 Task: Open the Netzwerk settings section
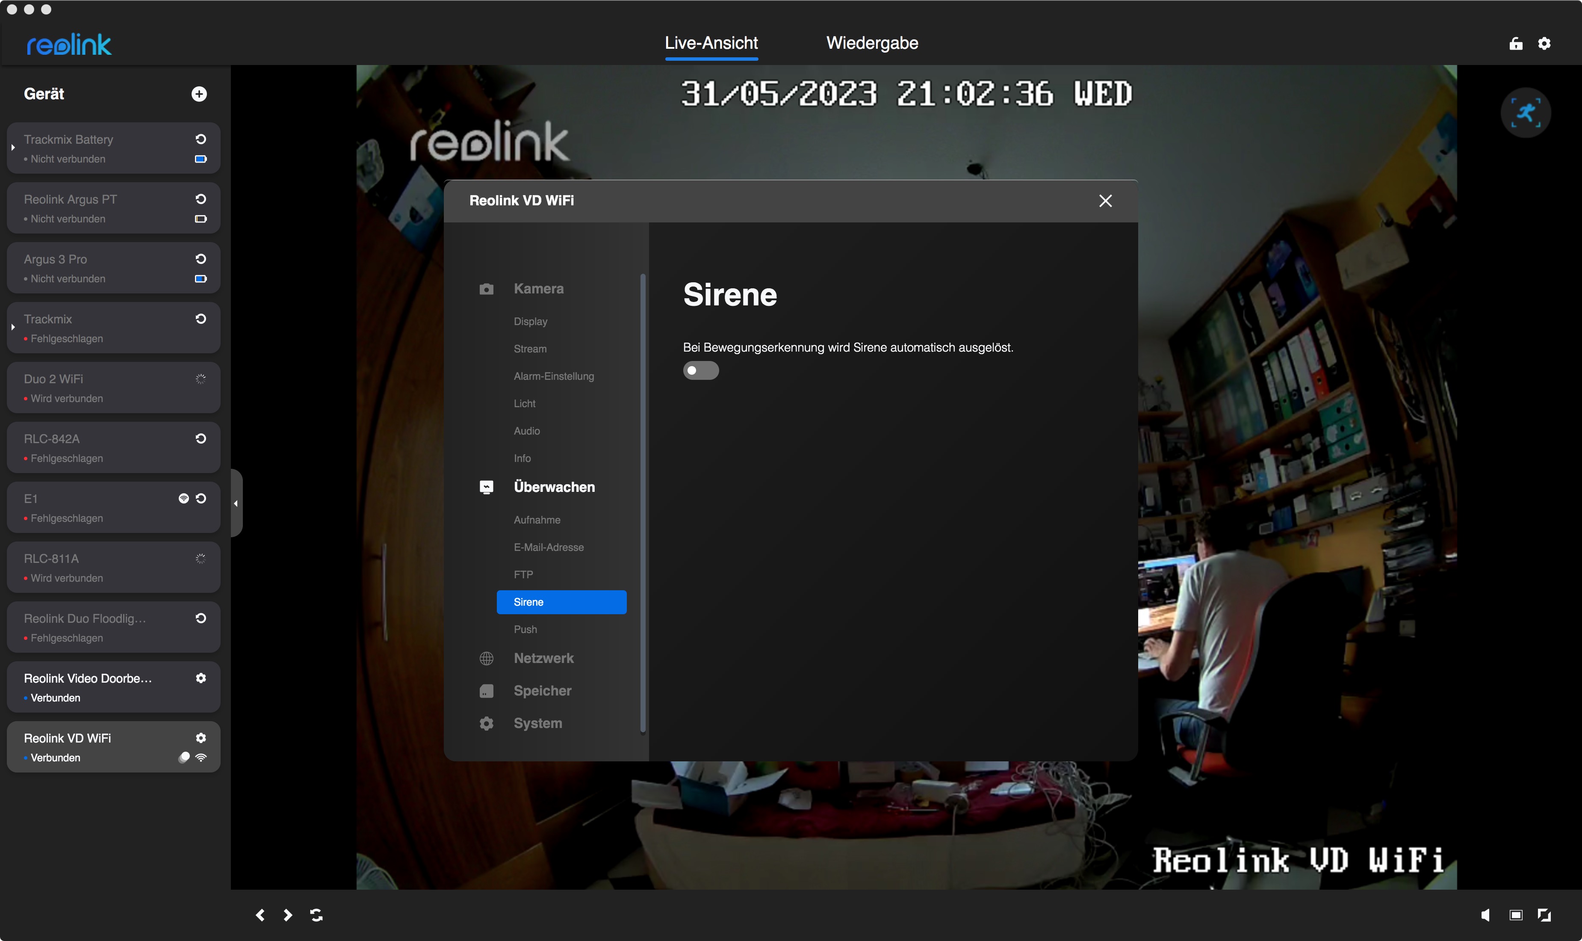(x=543, y=658)
